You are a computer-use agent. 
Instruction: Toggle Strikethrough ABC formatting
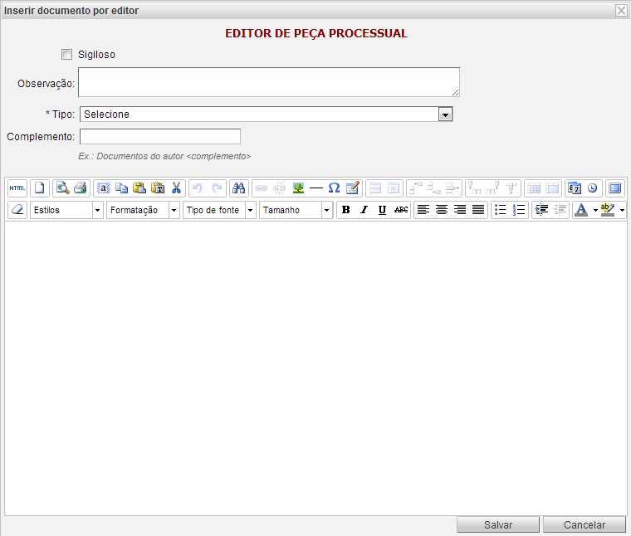pyautogui.click(x=401, y=209)
